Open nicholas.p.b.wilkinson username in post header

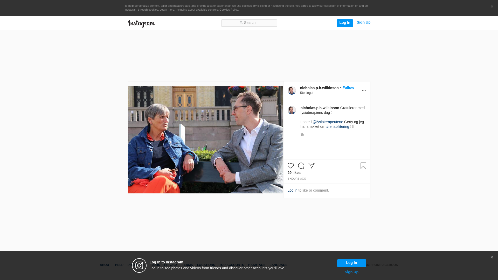click(x=319, y=88)
